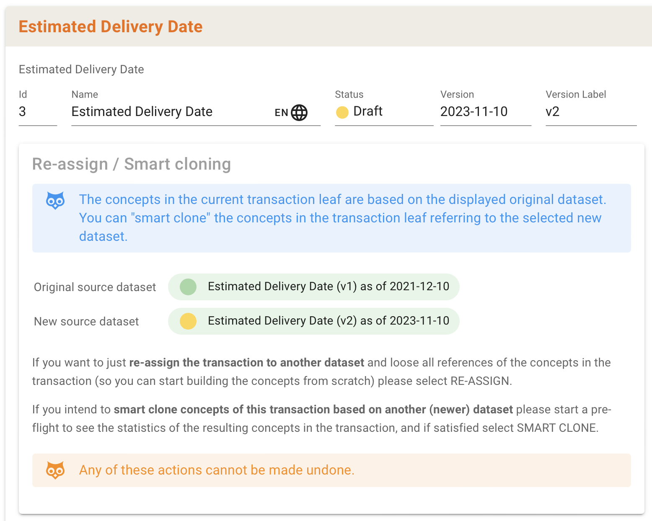
Task: Click the cannot be undone warning banner
Action: point(331,470)
